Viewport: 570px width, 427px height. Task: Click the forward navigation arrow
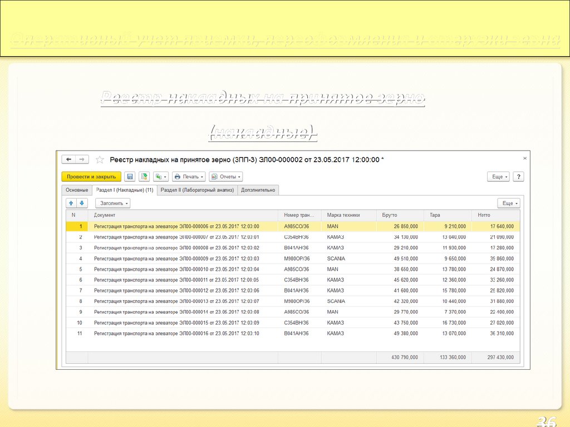pyautogui.click(x=82, y=160)
